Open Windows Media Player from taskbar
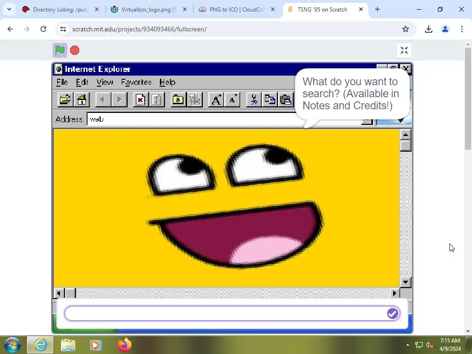The height and width of the screenshot is (354, 472). pos(95,345)
